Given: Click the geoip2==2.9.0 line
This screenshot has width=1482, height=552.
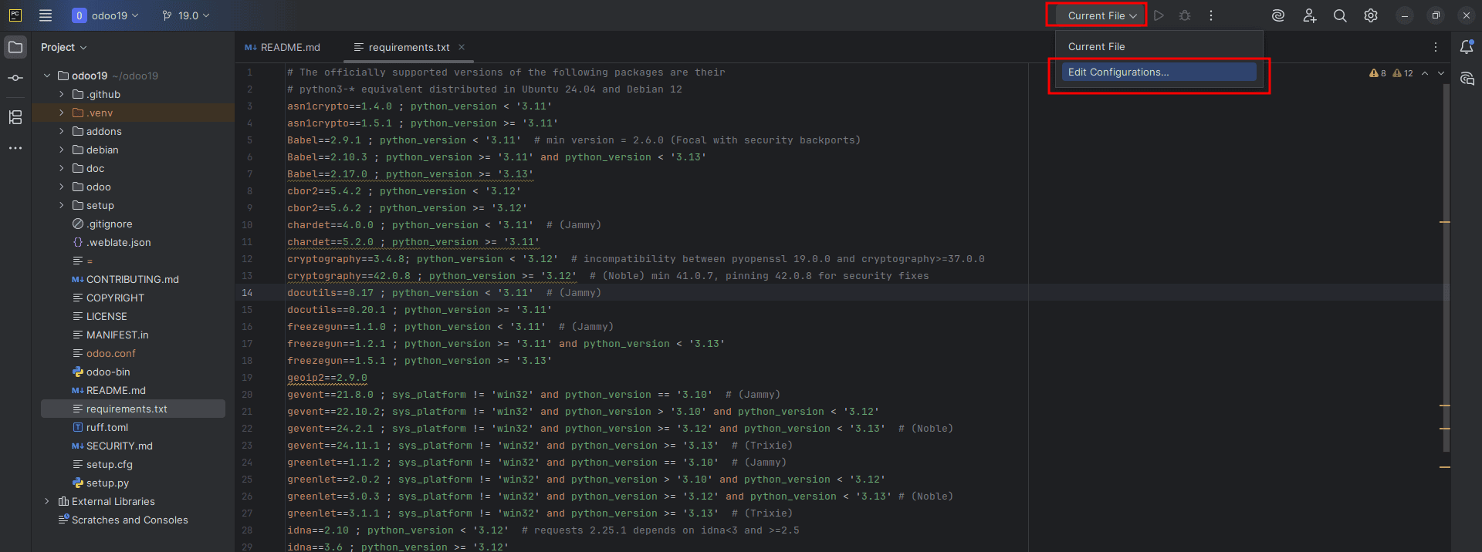Looking at the screenshot, I should 327,378.
